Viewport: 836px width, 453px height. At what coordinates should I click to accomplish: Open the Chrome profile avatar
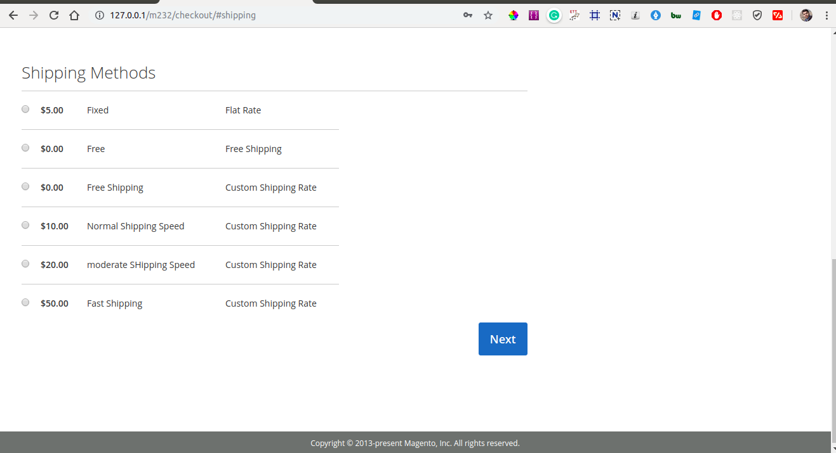click(806, 15)
